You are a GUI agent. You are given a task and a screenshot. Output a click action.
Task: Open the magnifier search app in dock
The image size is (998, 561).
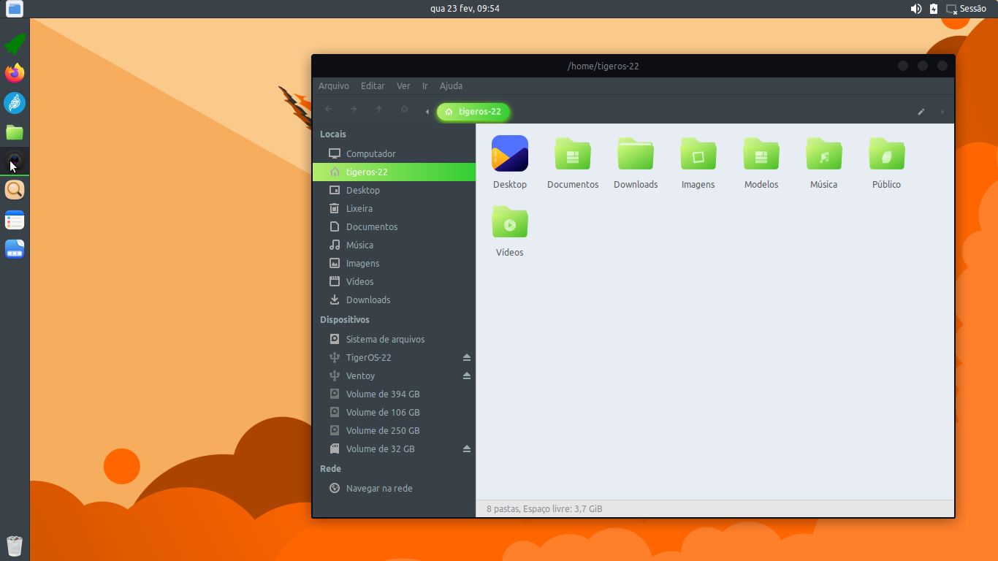tap(15, 190)
